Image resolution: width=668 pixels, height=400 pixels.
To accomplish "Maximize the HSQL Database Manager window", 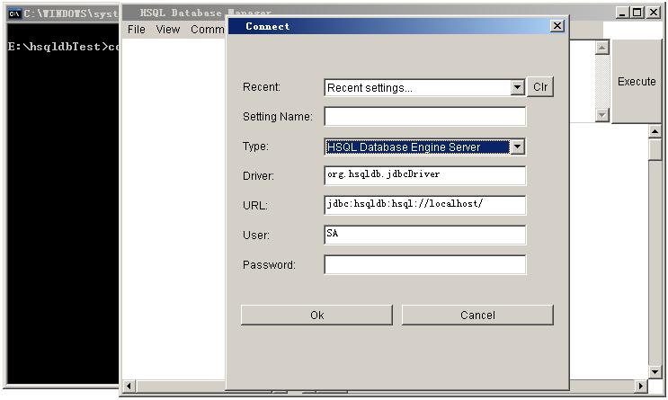I will pos(637,13).
